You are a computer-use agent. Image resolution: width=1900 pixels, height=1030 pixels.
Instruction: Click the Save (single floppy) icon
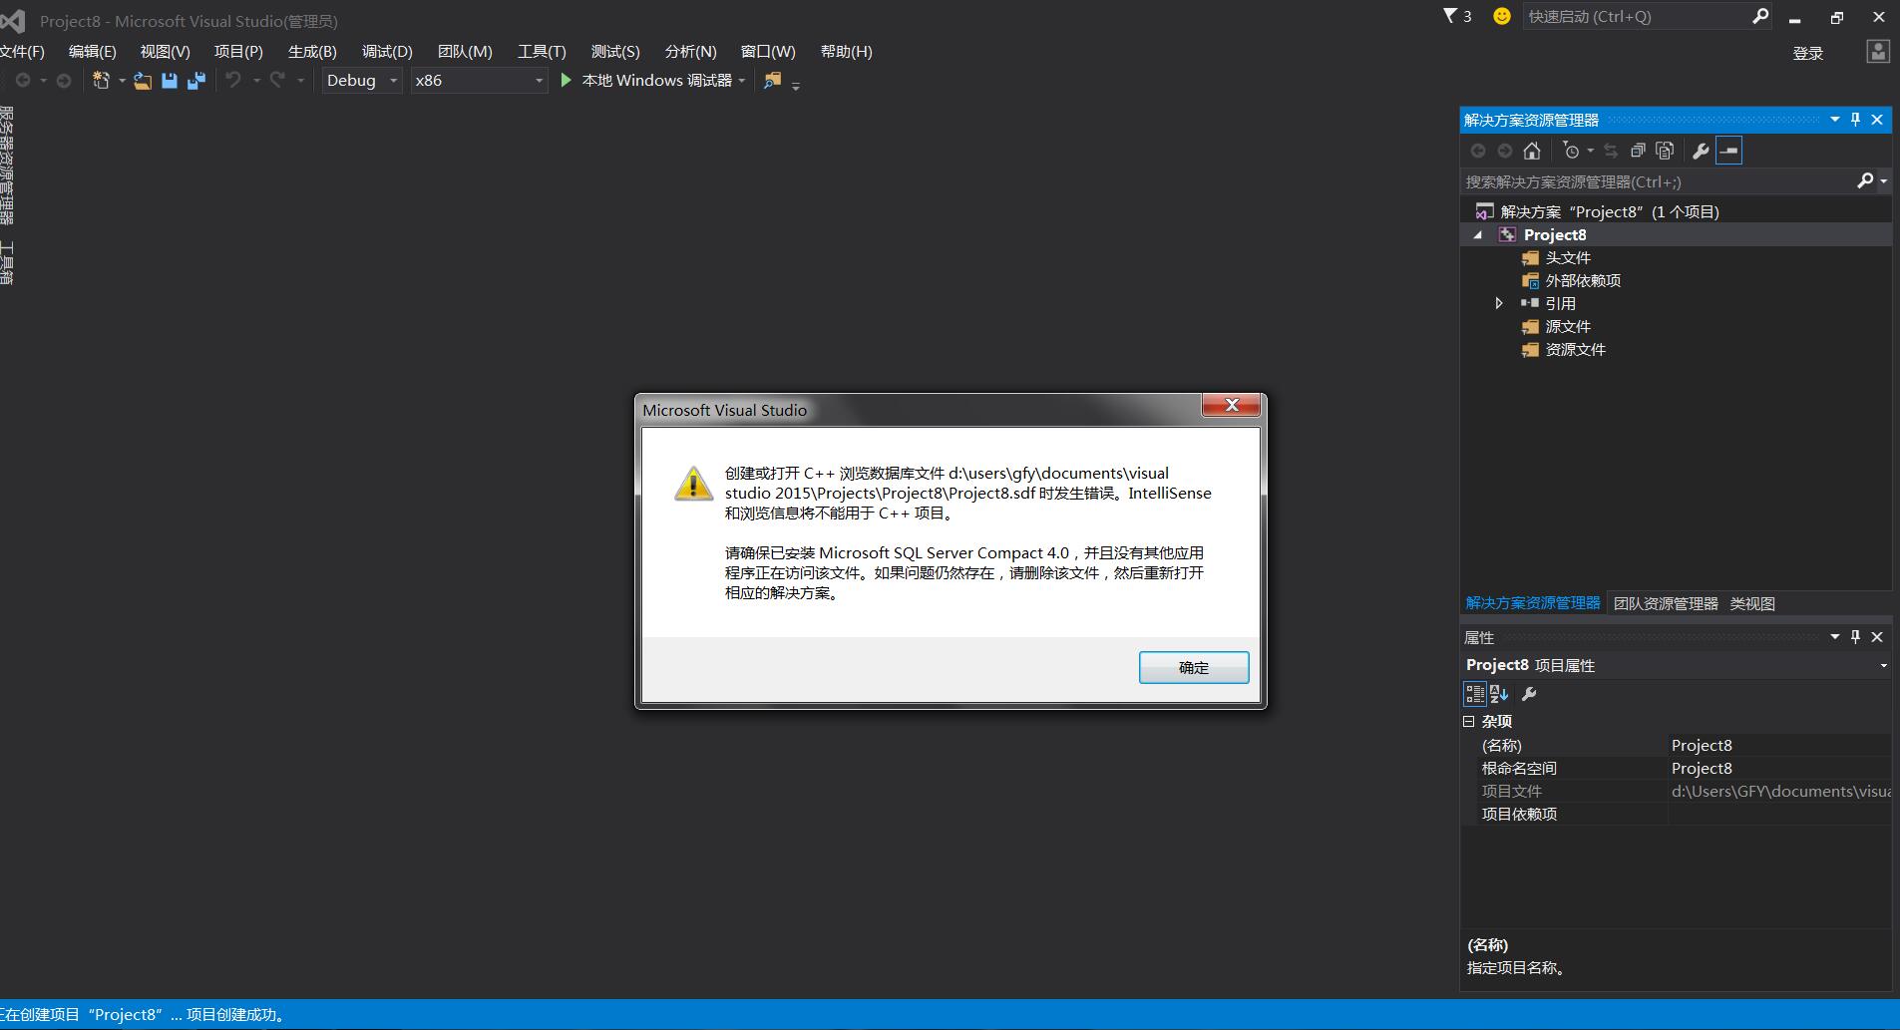click(x=170, y=81)
